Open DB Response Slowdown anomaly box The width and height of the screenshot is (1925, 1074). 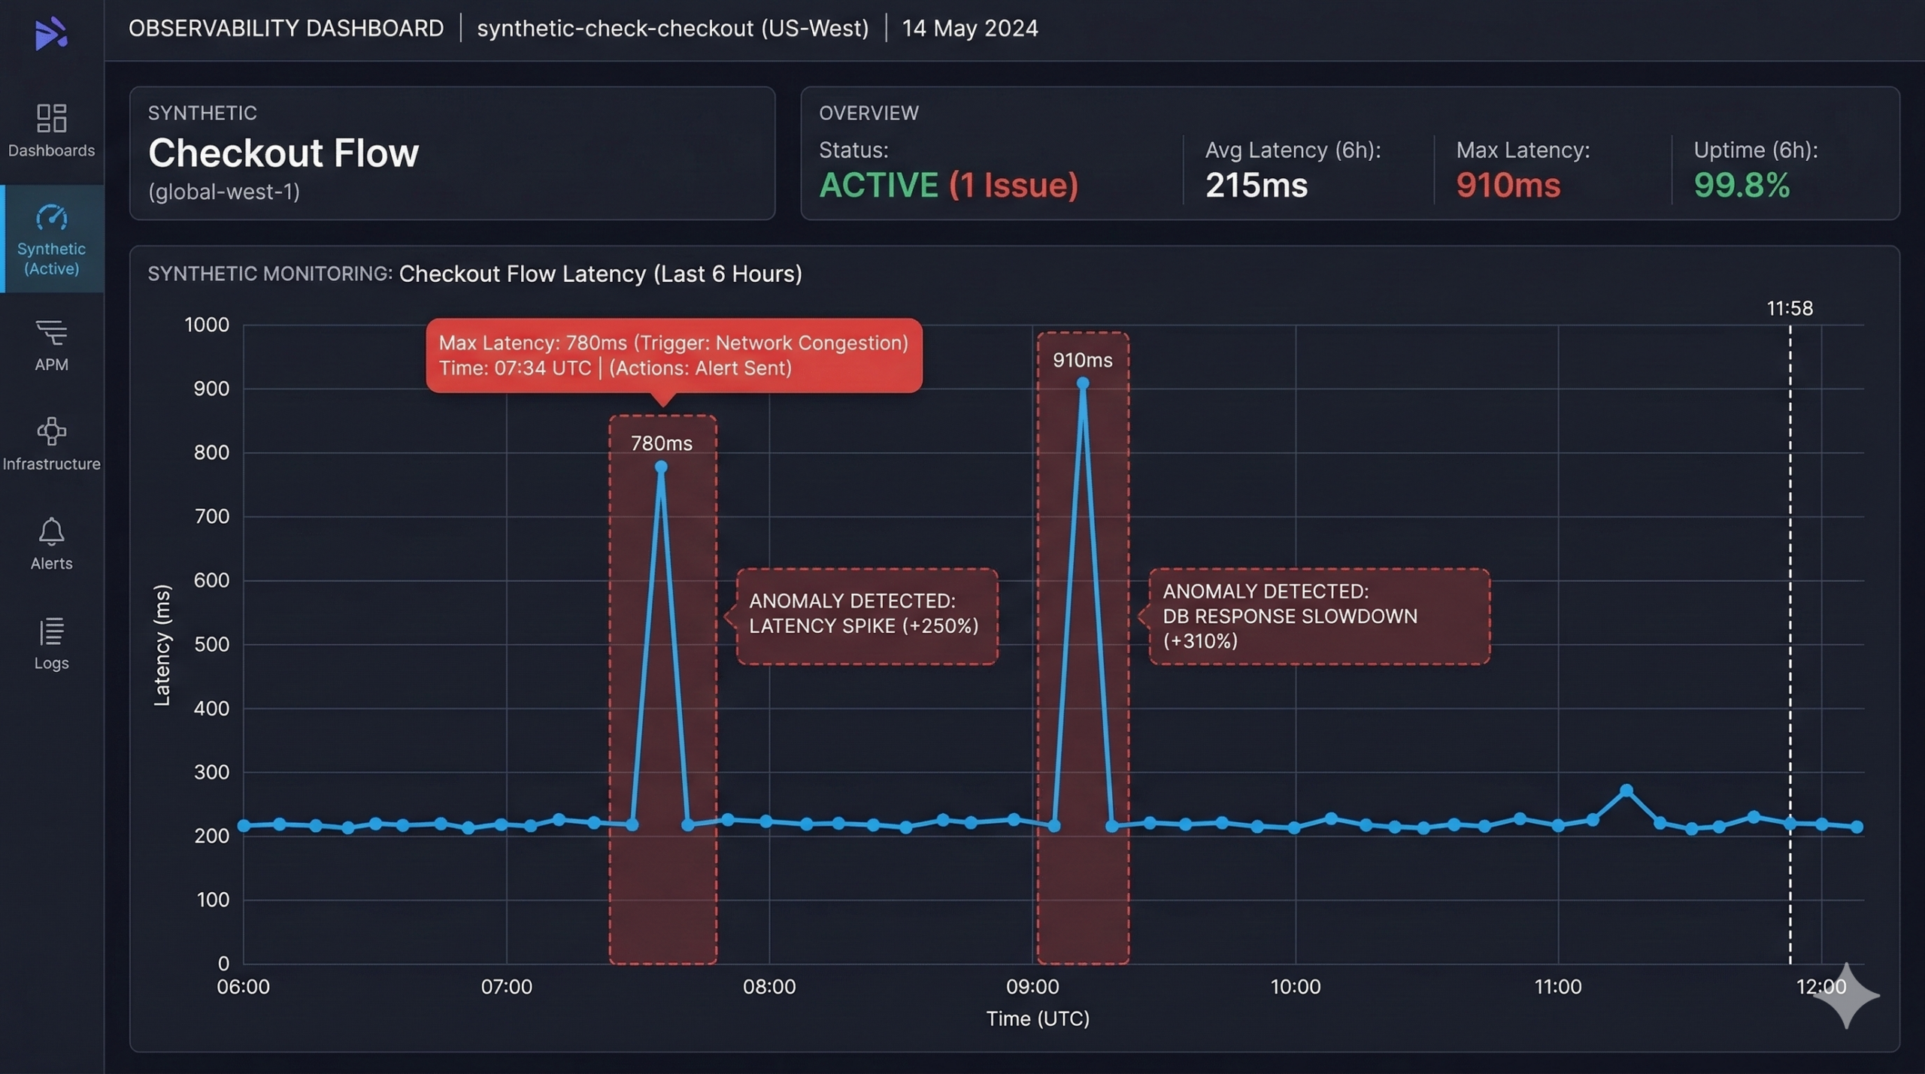(1319, 616)
